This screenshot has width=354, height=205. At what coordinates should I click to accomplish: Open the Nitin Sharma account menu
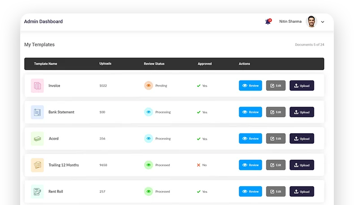coord(290,21)
